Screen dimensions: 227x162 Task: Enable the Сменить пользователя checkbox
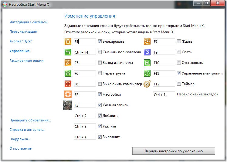click(100, 52)
